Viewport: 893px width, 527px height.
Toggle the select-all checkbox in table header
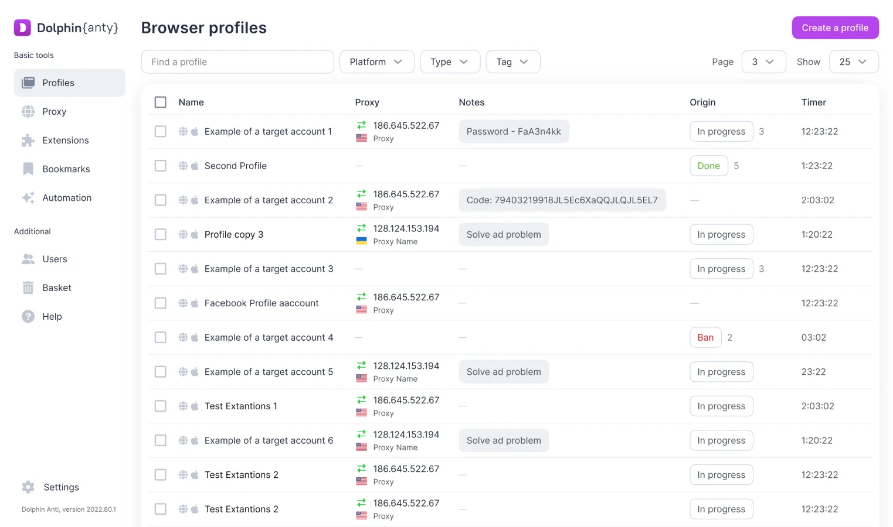161,102
